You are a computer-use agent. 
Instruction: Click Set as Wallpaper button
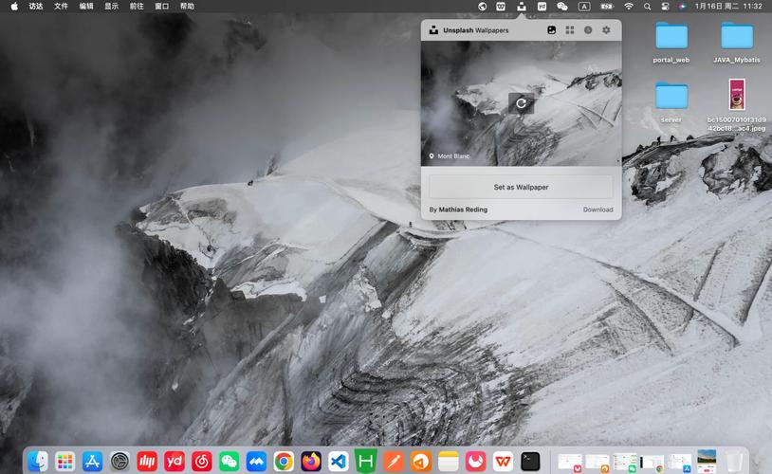pos(521,187)
